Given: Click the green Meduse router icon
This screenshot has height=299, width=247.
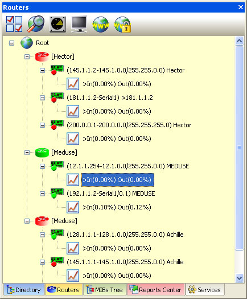Looking at the screenshot, I should tap(42, 152).
